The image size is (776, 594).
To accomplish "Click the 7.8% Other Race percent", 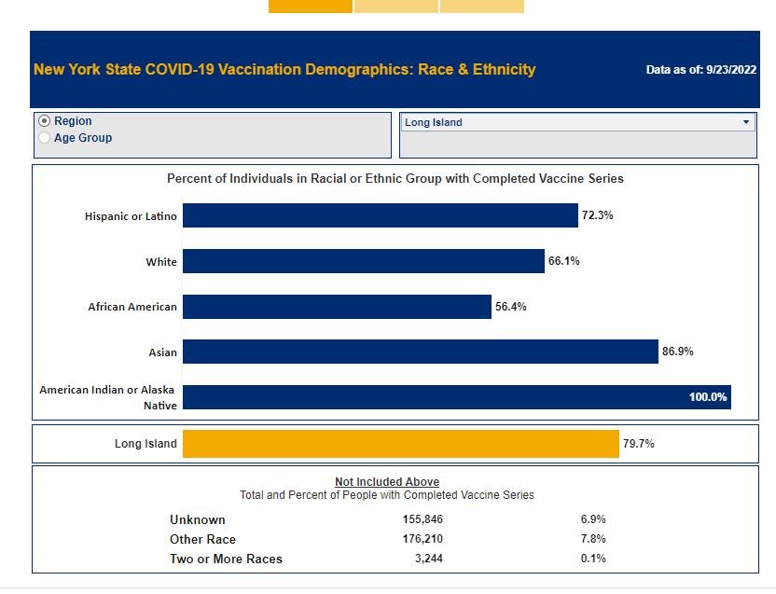I will 593,539.
